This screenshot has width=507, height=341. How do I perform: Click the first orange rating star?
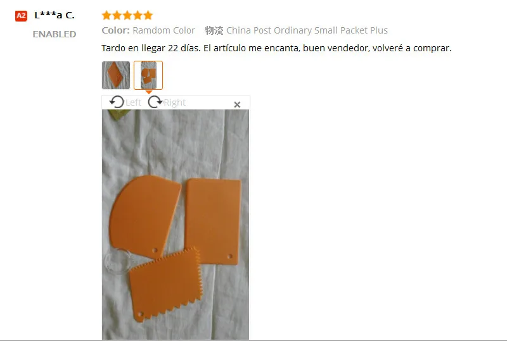[x=106, y=15]
